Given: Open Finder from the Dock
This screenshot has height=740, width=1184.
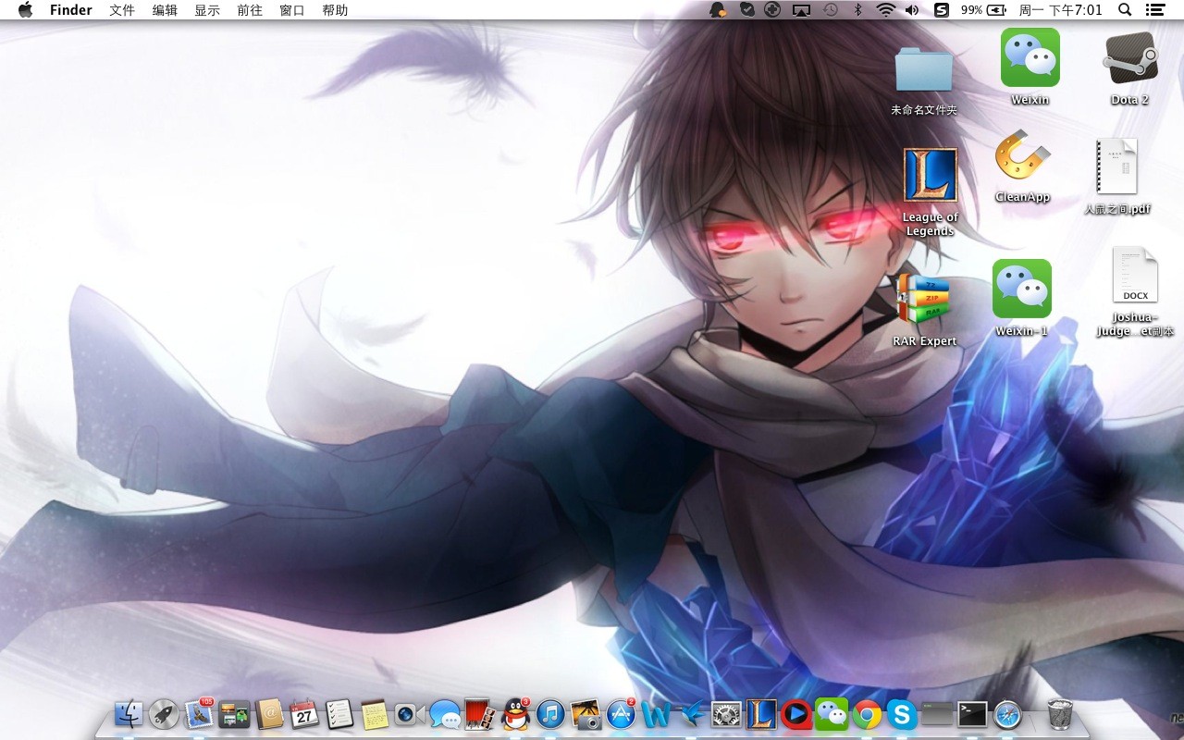Looking at the screenshot, I should (129, 714).
